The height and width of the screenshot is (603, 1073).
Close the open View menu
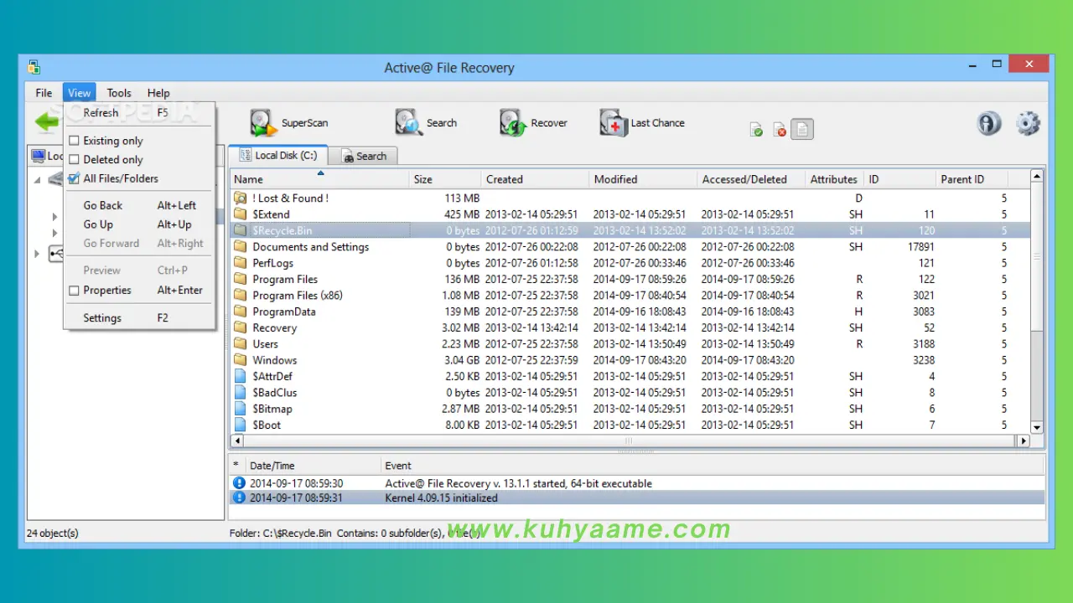(x=79, y=93)
